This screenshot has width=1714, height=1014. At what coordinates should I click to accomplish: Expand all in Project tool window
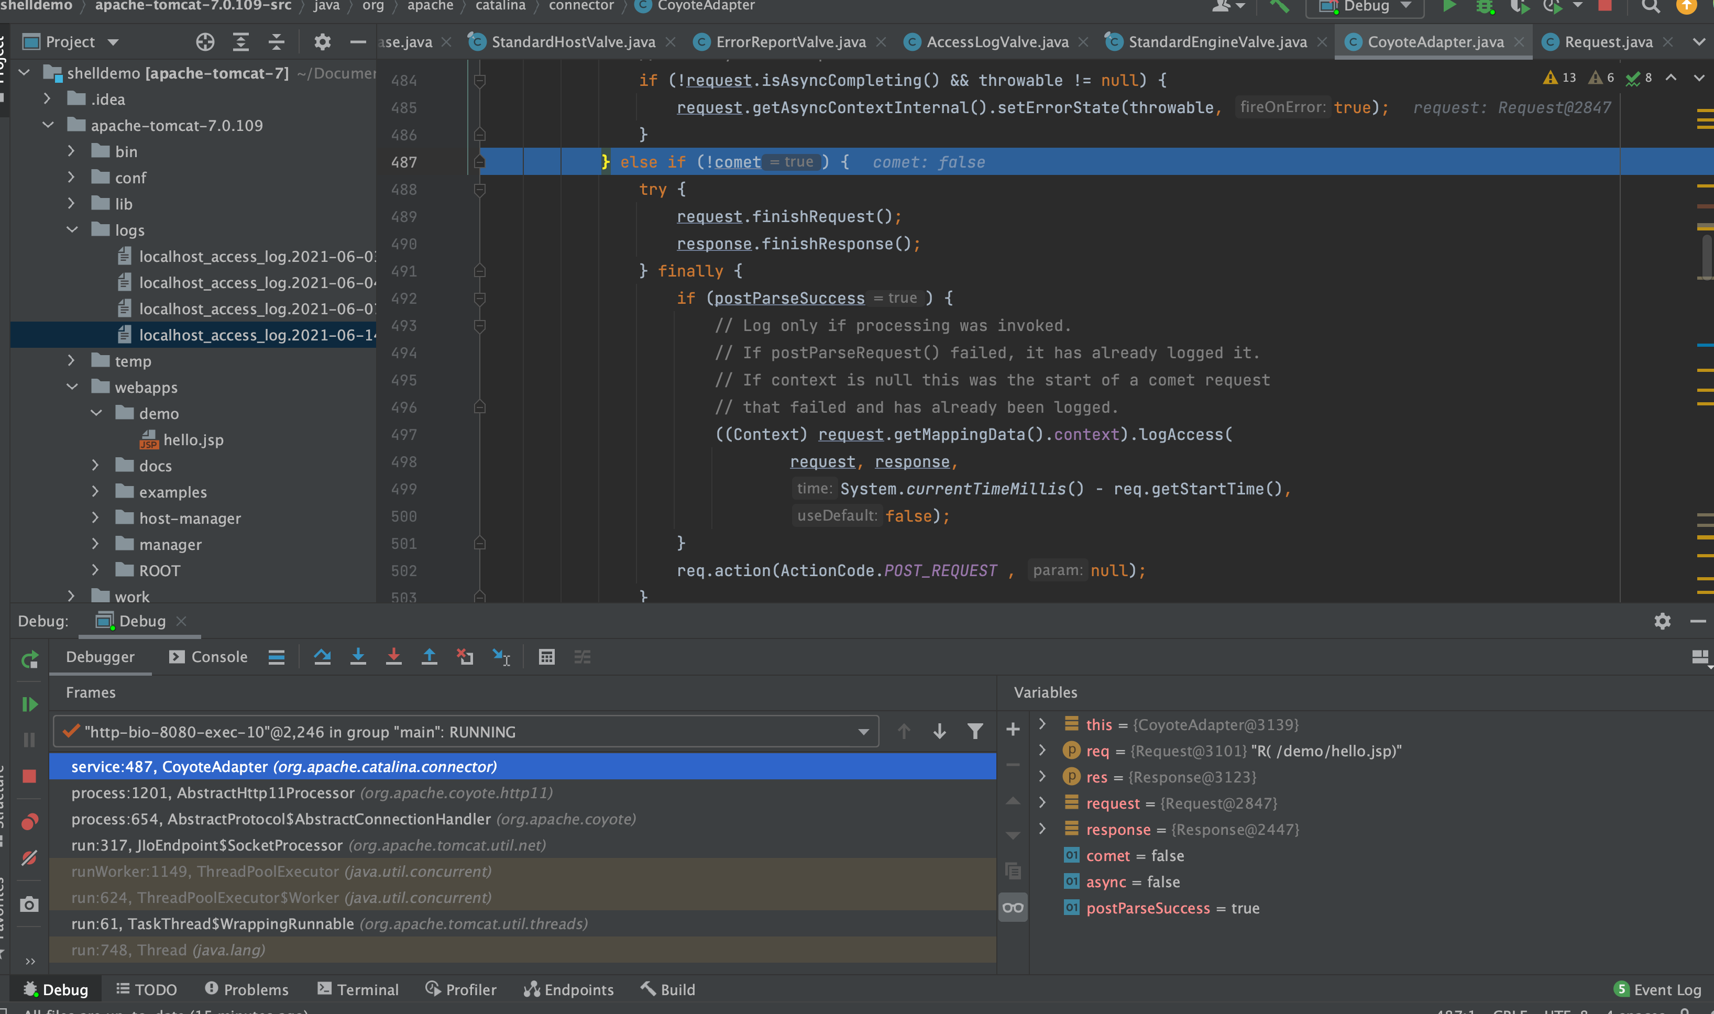coord(240,42)
